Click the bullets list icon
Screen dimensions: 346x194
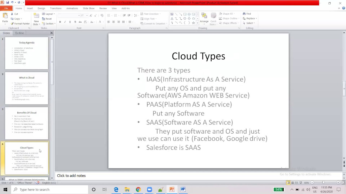pos(109,15)
